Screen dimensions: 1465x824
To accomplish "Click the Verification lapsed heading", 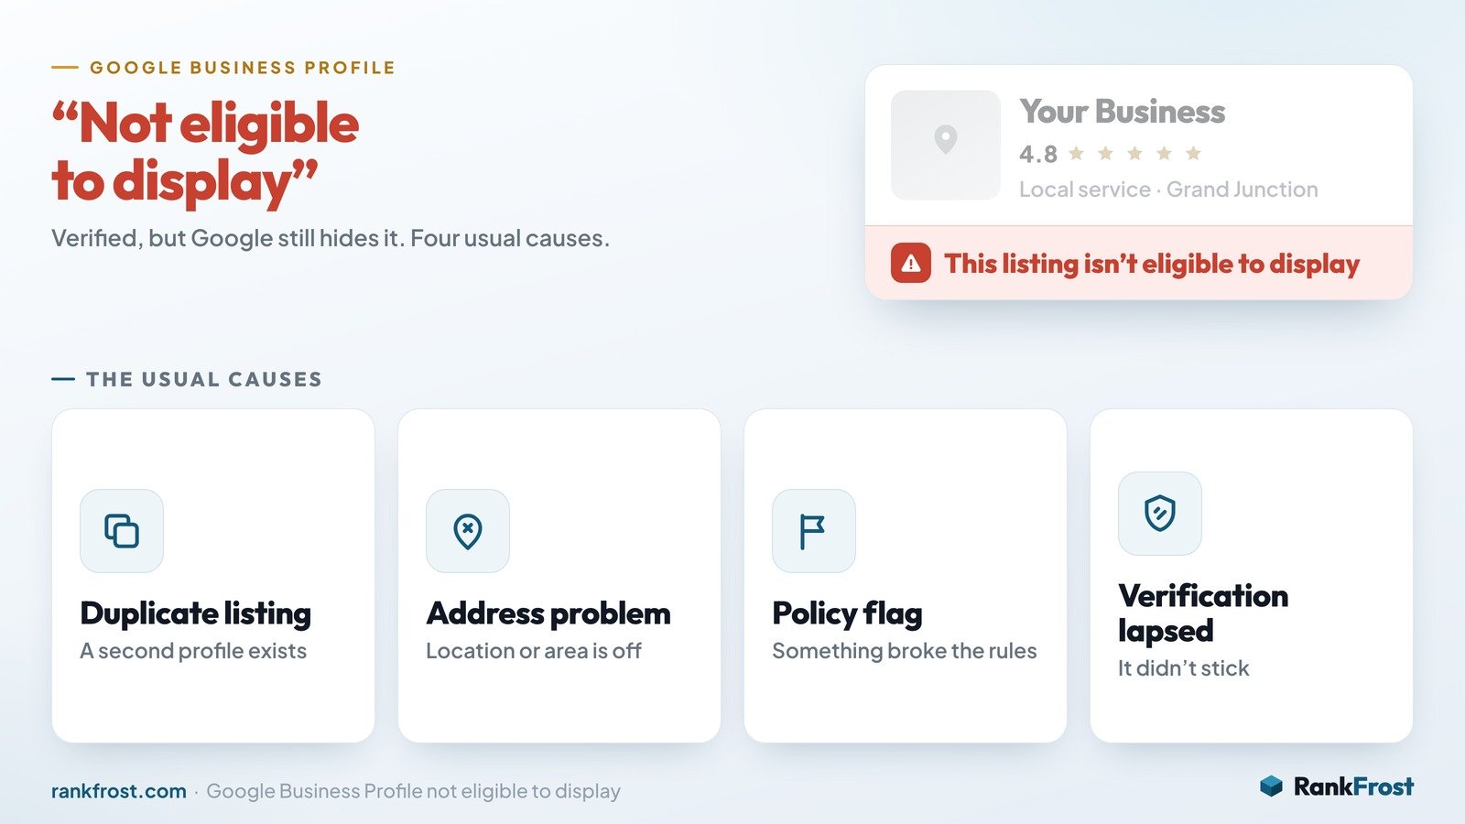I will tap(1203, 613).
